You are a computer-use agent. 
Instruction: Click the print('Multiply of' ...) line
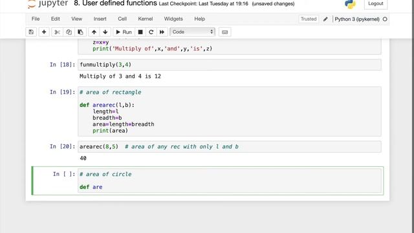[x=153, y=49]
